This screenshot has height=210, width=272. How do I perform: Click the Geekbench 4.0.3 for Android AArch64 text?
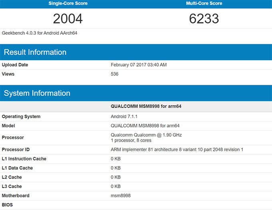tap(40, 33)
